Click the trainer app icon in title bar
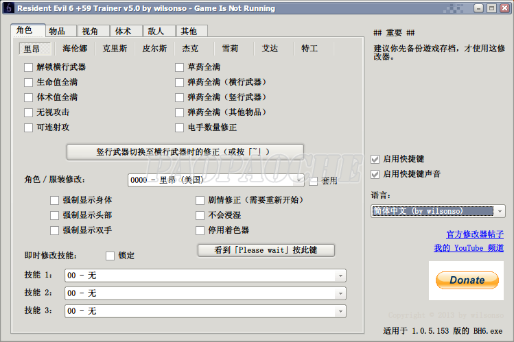 coord(8,8)
